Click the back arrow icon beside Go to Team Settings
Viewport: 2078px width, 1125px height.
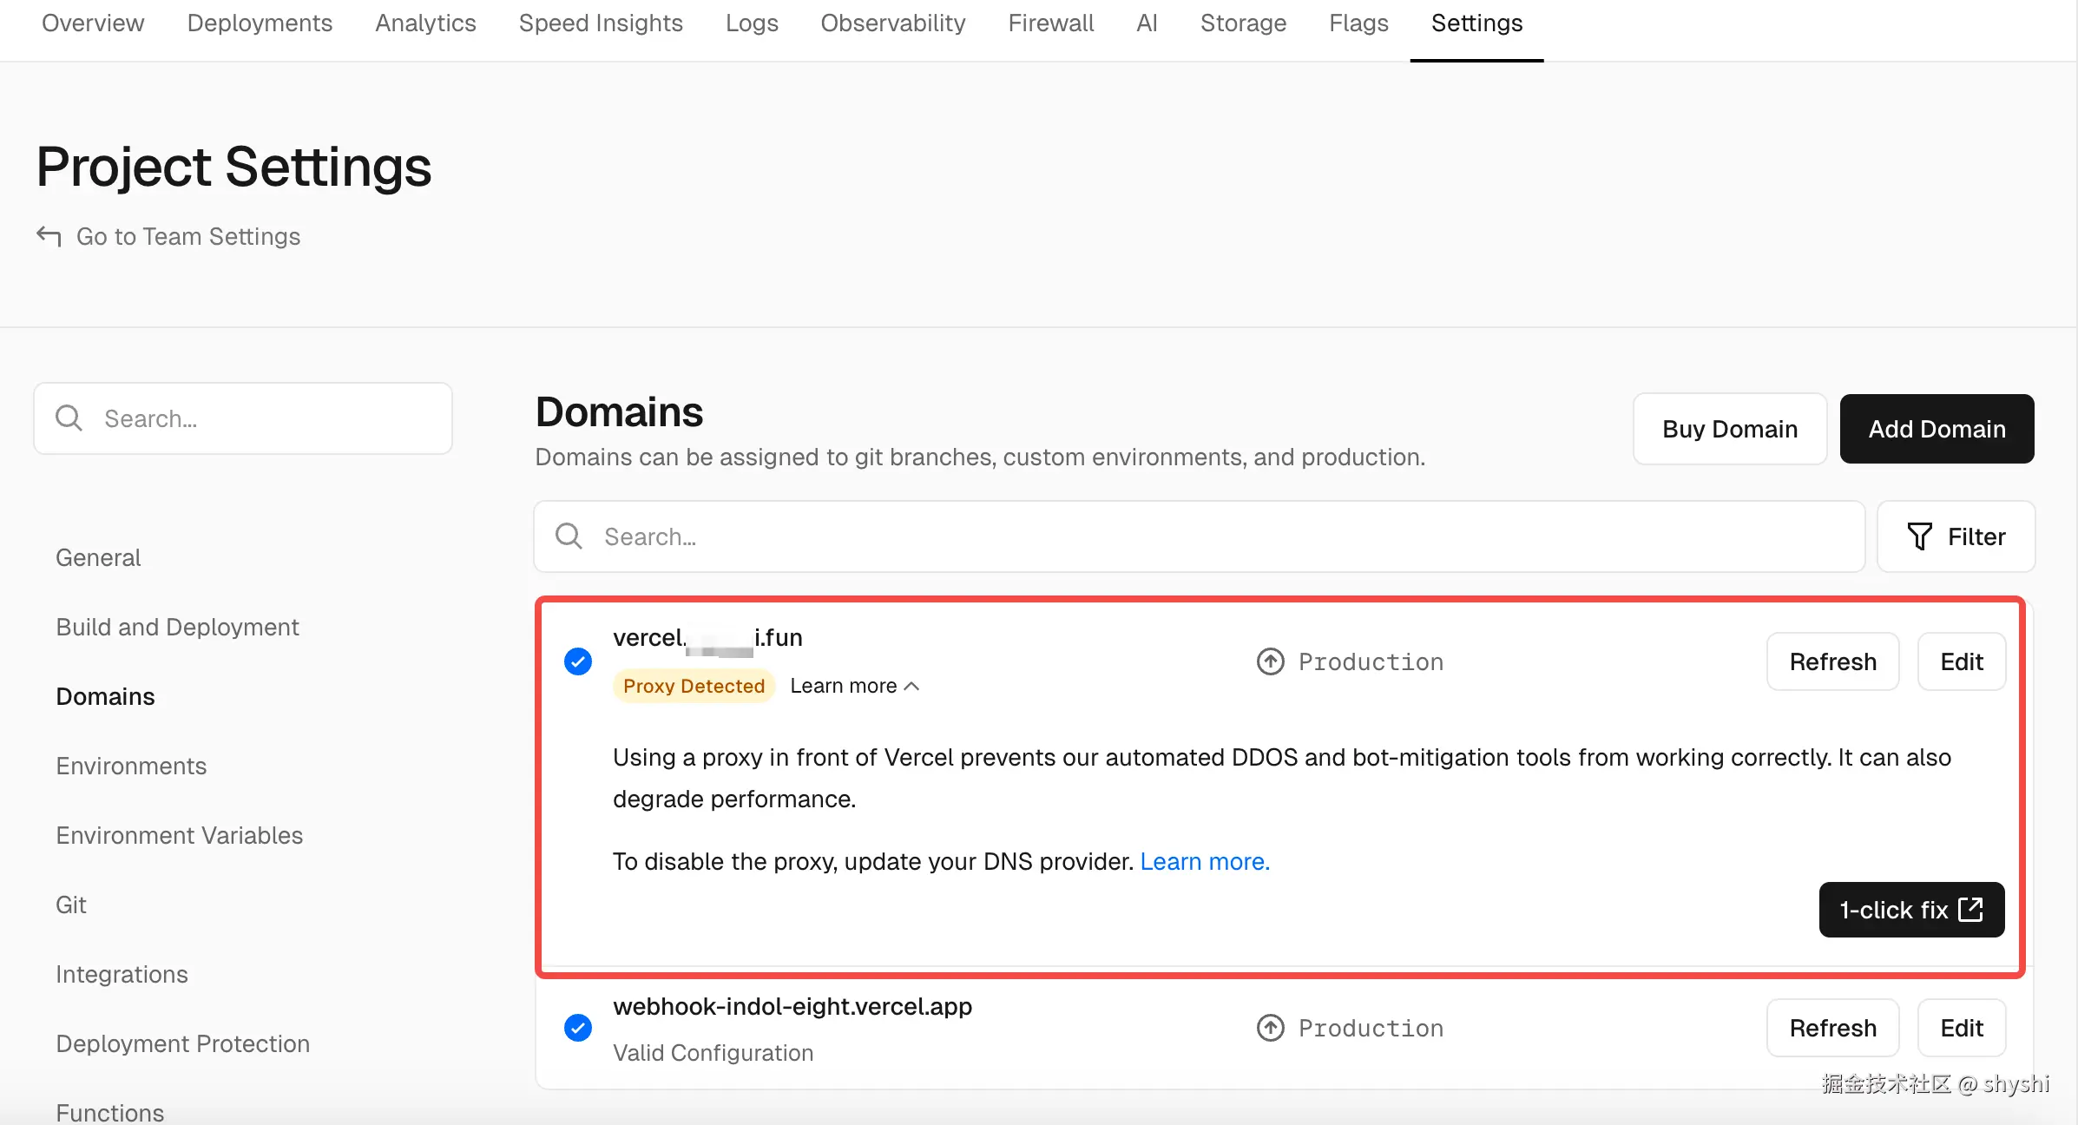coord(49,236)
